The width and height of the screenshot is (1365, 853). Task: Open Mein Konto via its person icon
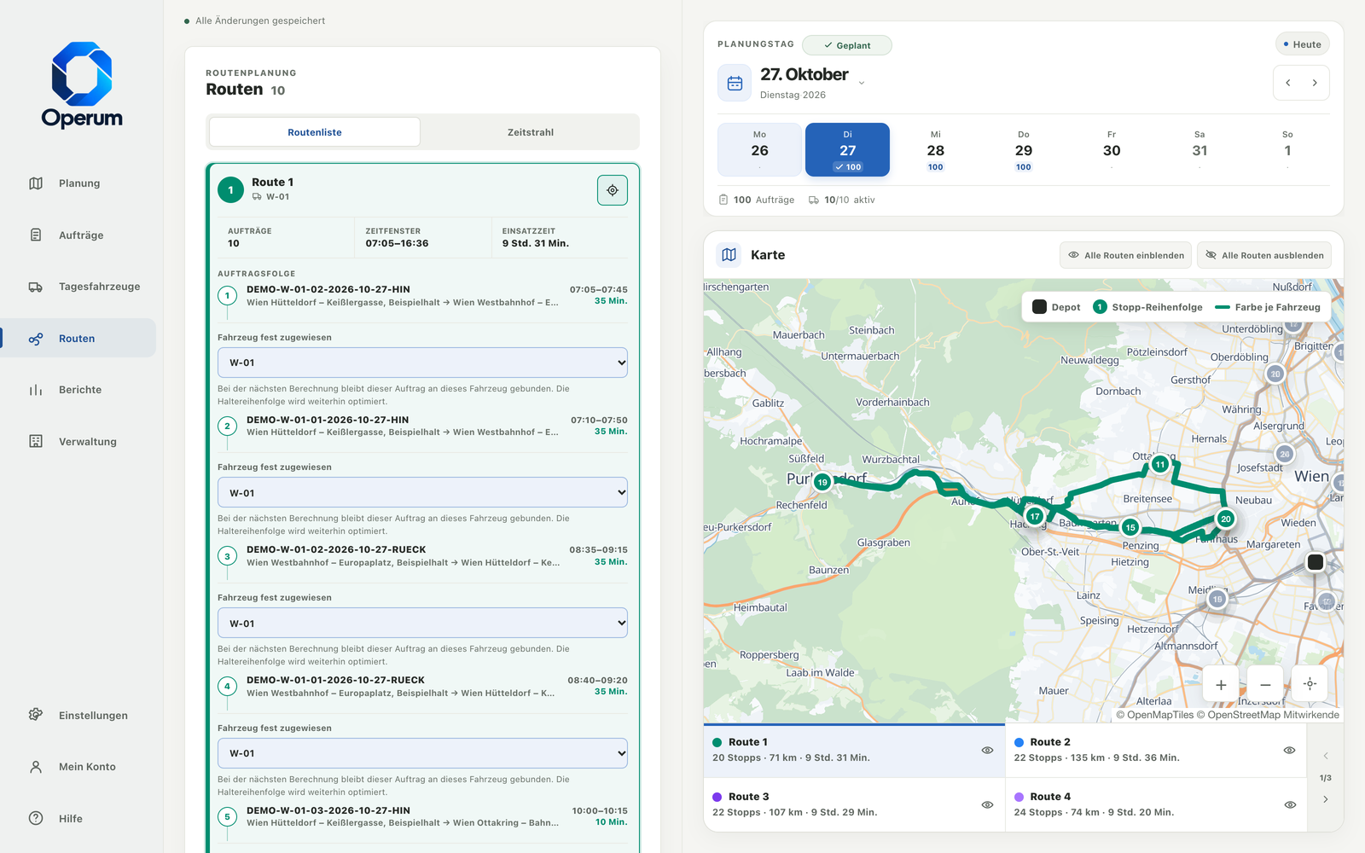pos(36,767)
